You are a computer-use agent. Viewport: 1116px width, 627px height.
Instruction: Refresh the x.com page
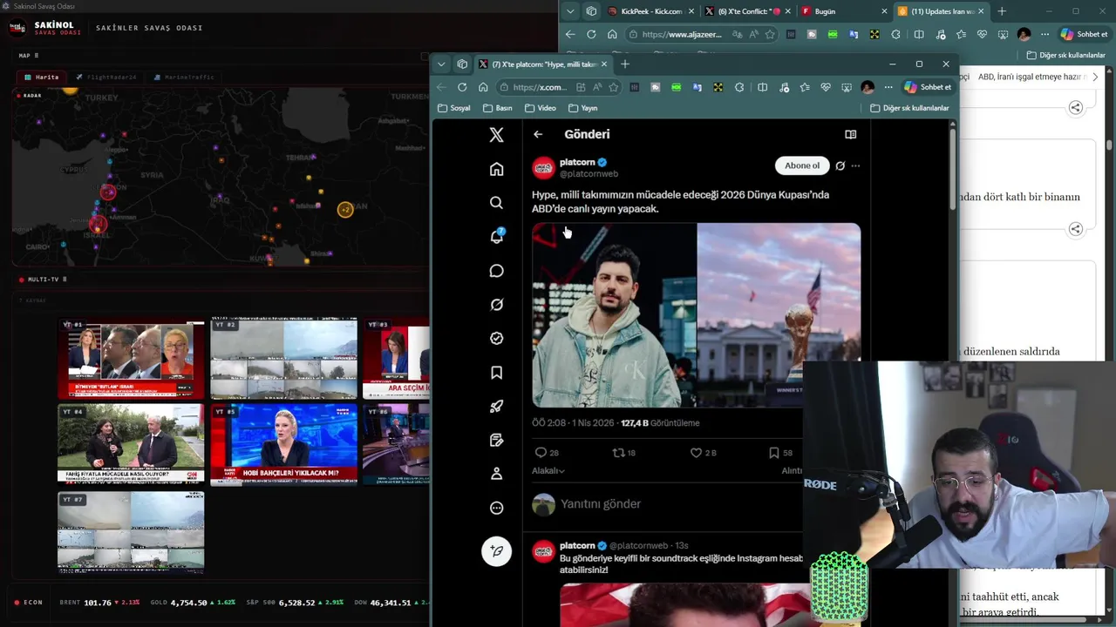coord(462,87)
